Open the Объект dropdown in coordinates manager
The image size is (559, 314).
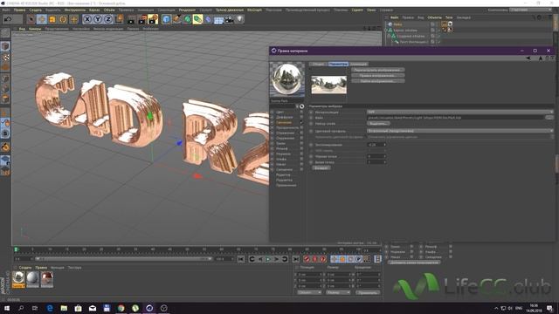click(309, 293)
